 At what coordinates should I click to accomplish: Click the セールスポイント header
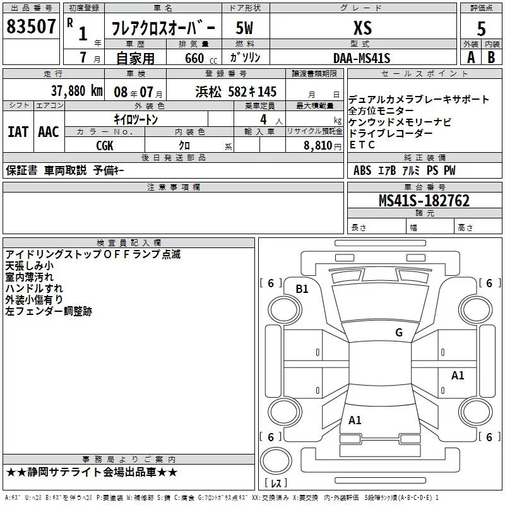coord(424,74)
